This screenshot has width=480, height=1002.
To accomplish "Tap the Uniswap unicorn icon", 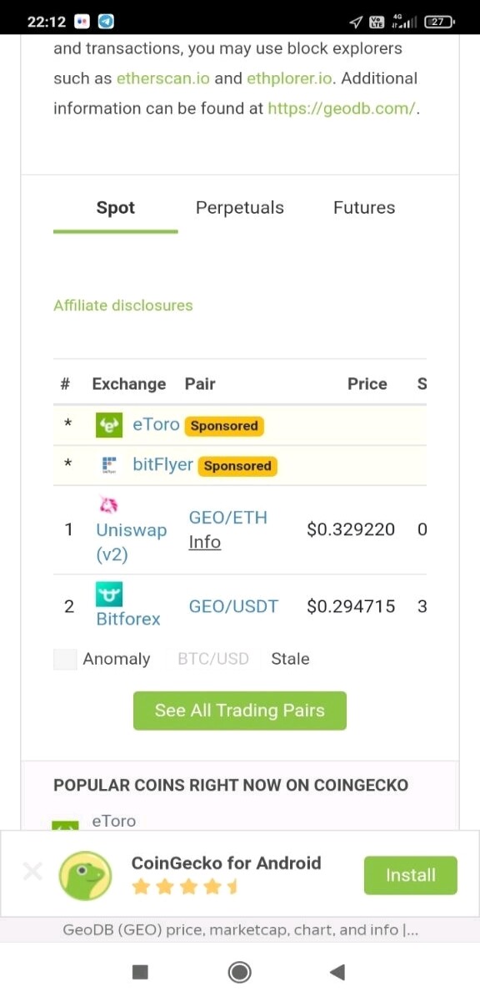I will [x=108, y=505].
